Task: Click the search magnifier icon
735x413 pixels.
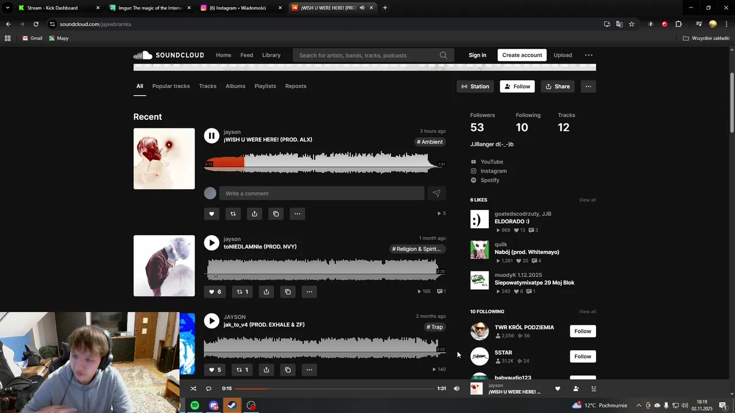Action: (443, 55)
